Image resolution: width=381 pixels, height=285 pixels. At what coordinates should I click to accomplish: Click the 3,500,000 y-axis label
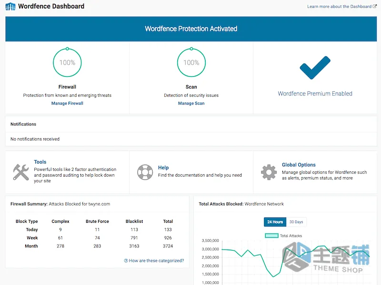coord(210,241)
